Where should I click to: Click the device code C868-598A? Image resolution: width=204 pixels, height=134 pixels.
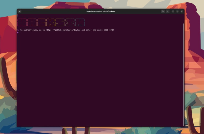click(109, 30)
